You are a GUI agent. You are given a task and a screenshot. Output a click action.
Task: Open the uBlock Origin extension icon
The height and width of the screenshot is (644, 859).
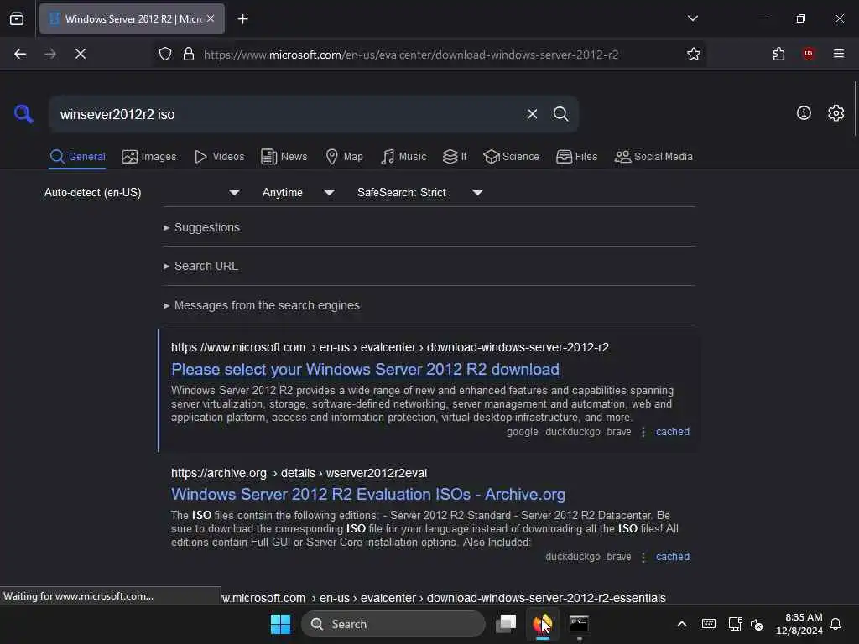click(809, 54)
